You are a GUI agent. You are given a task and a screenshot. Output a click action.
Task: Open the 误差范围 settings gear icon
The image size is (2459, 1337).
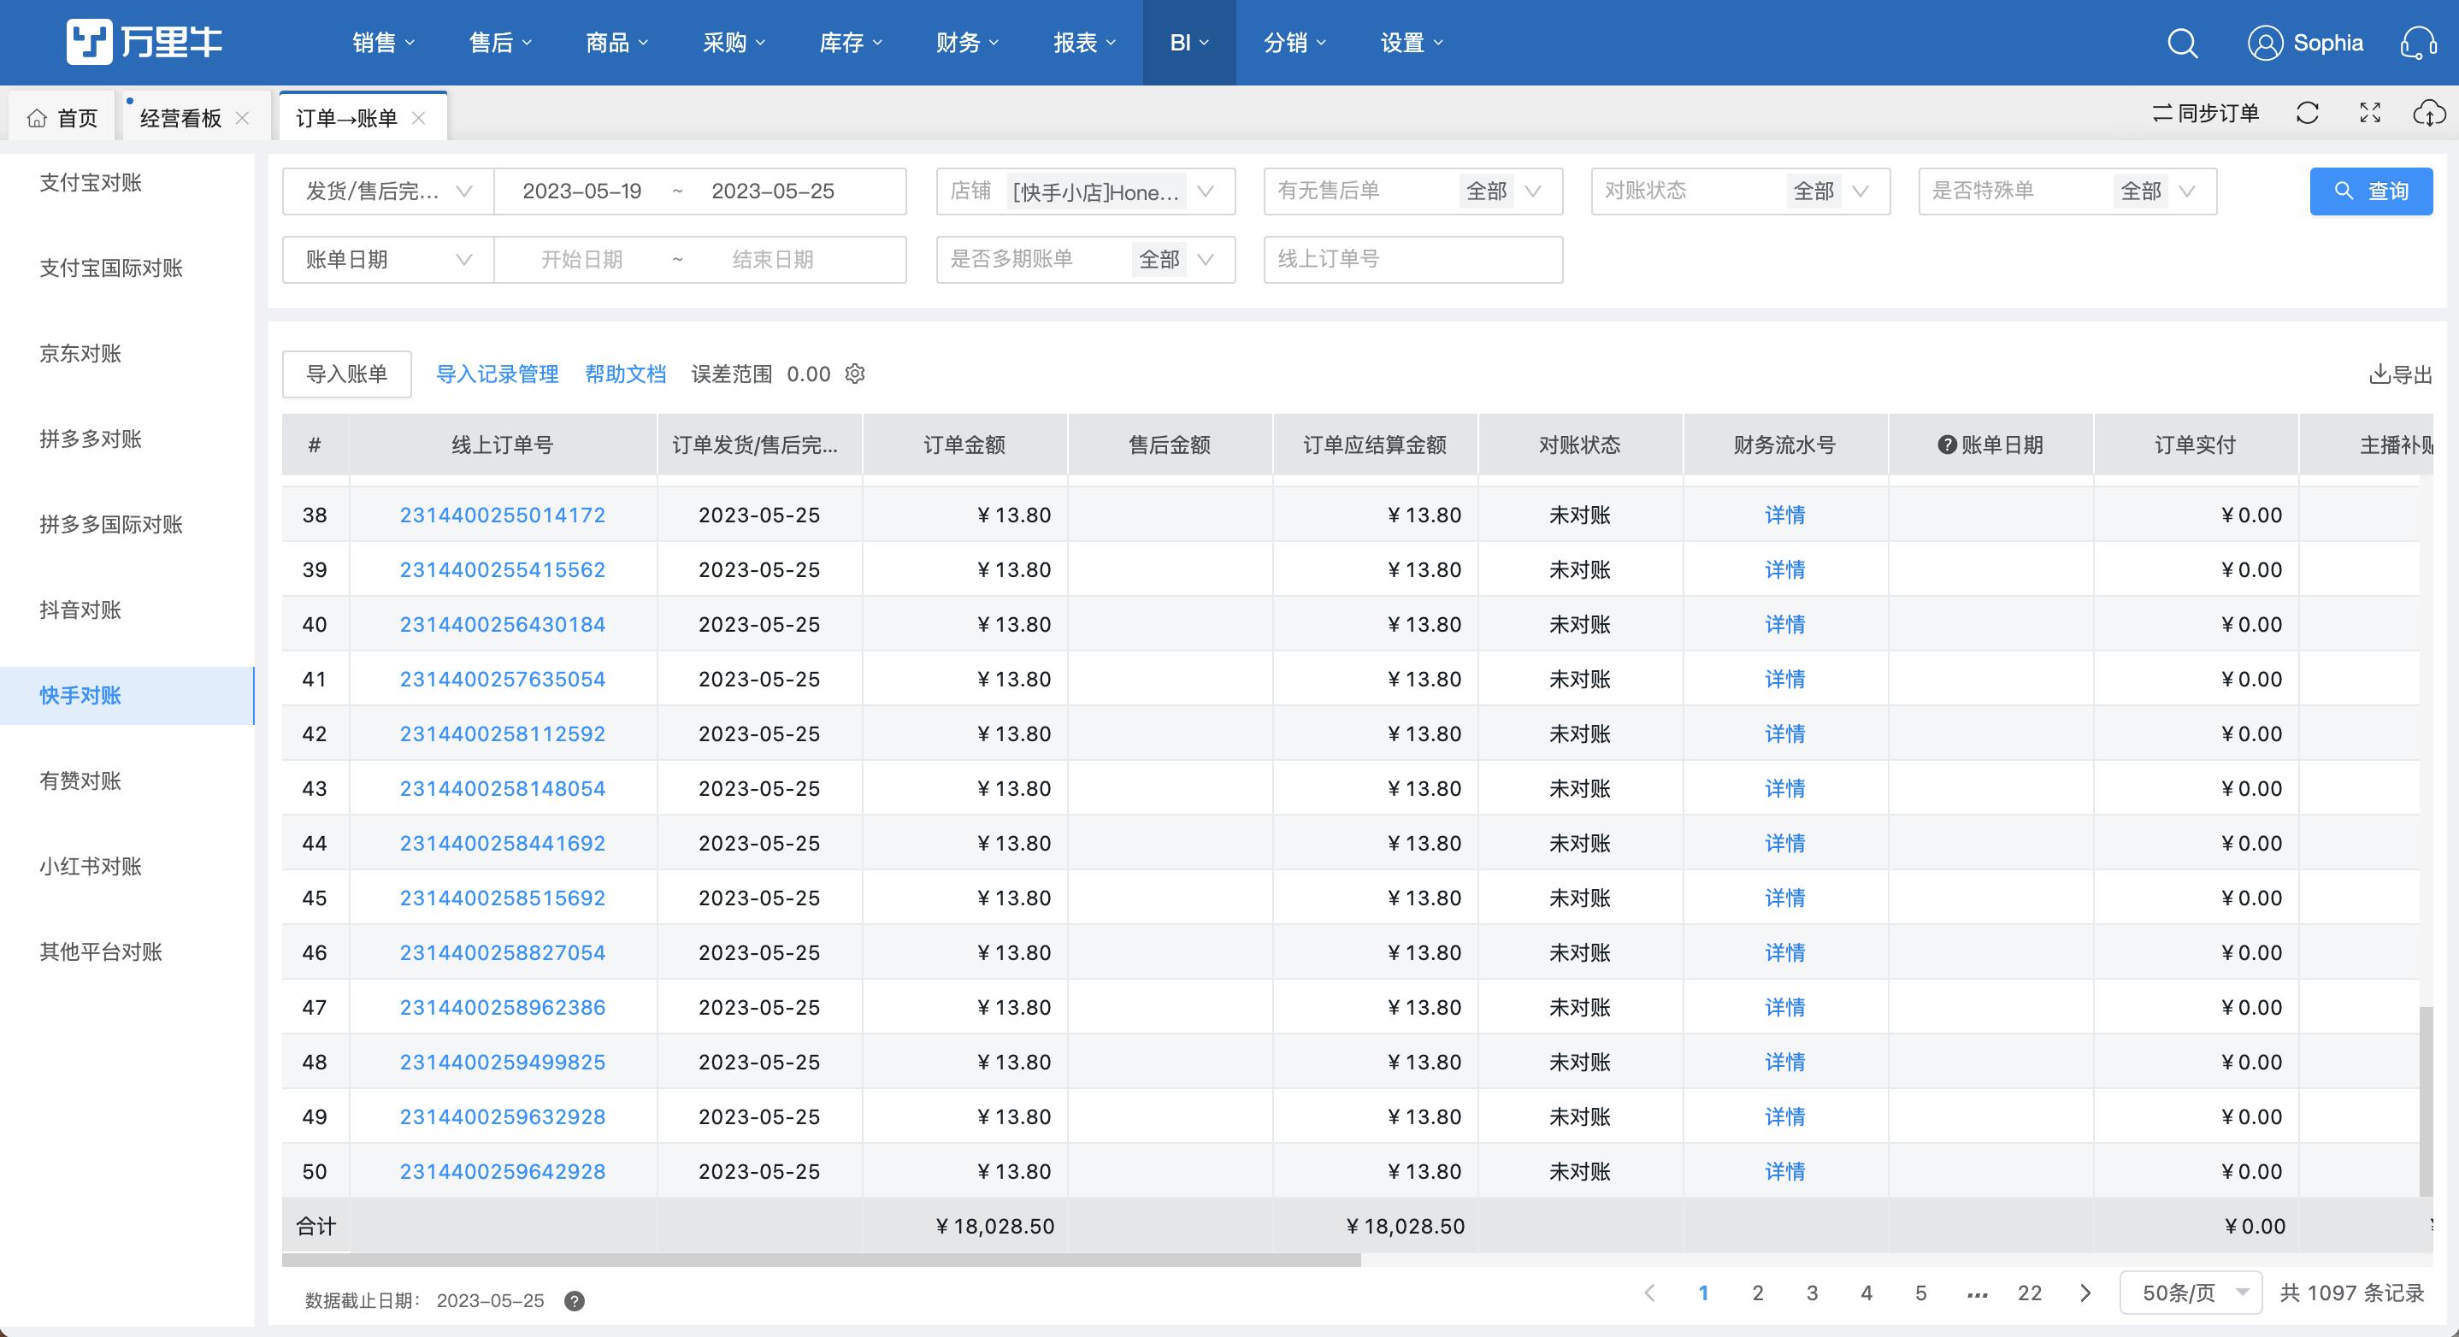[854, 374]
